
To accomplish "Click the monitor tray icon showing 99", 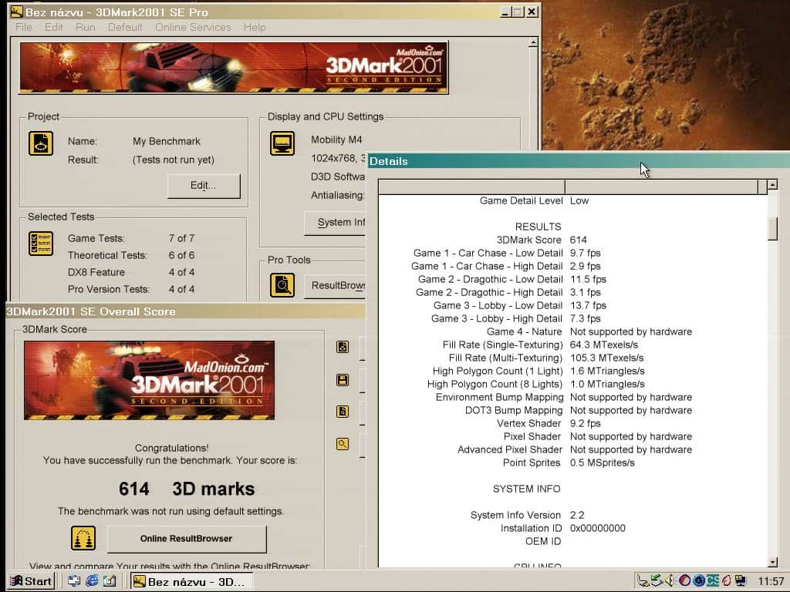I will coord(740,581).
